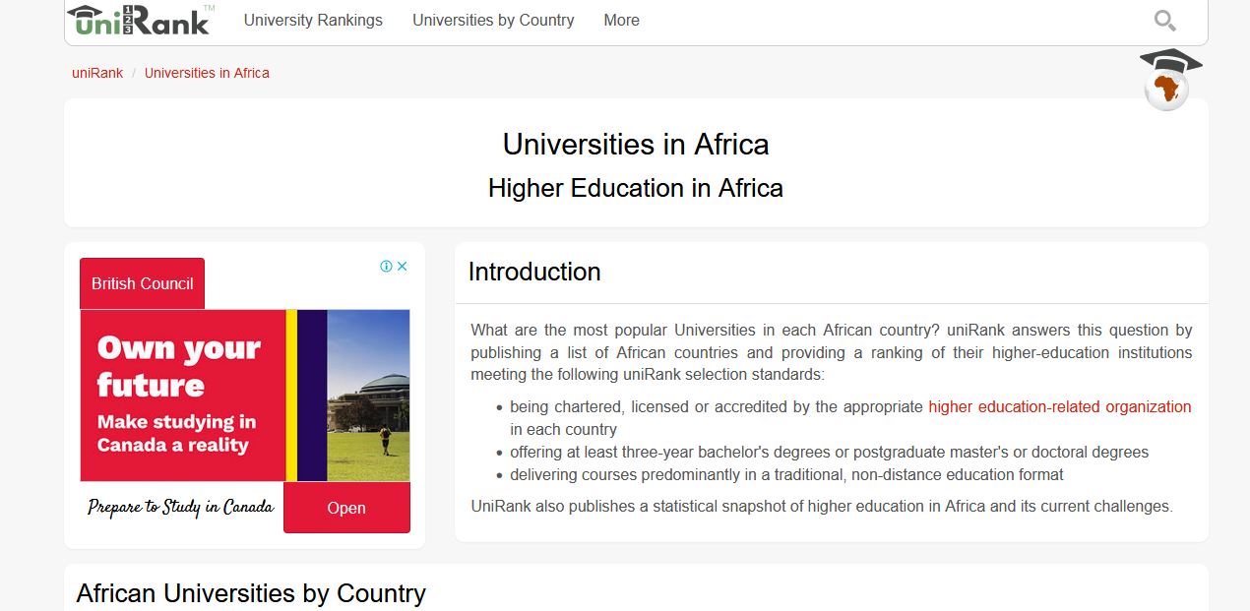1250x611 pixels.
Task: Go to the uniRank breadcrumb link
Action: [x=97, y=73]
